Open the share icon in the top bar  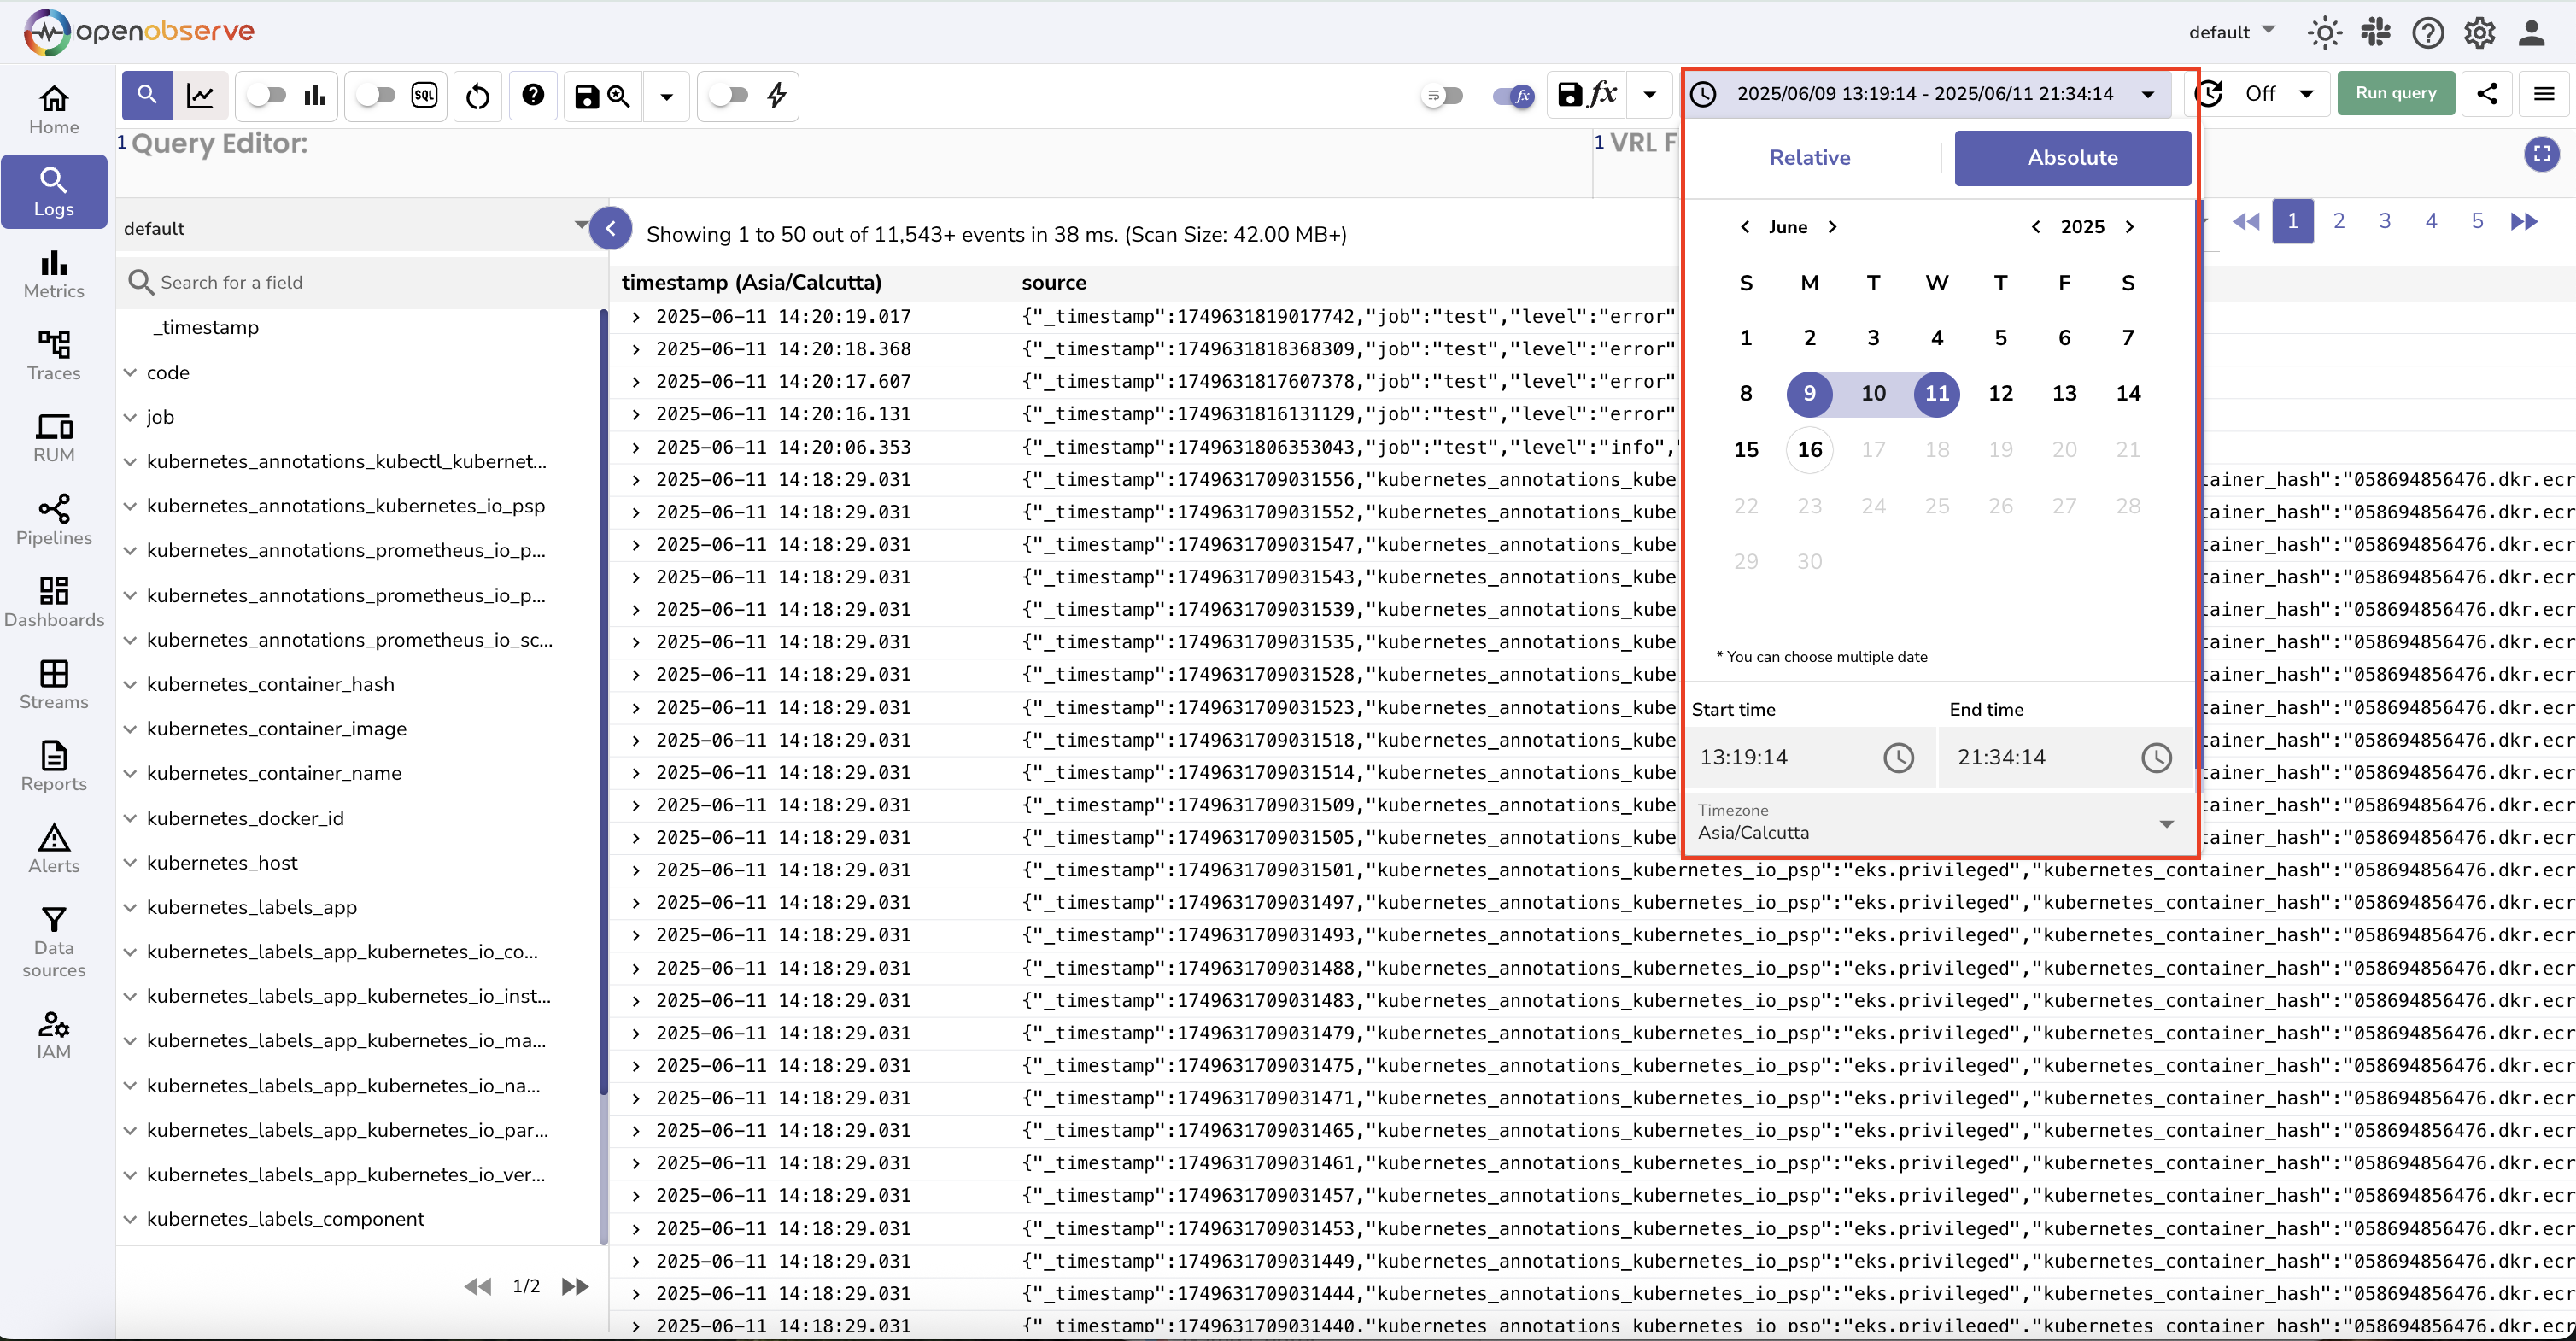(x=2489, y=93)
